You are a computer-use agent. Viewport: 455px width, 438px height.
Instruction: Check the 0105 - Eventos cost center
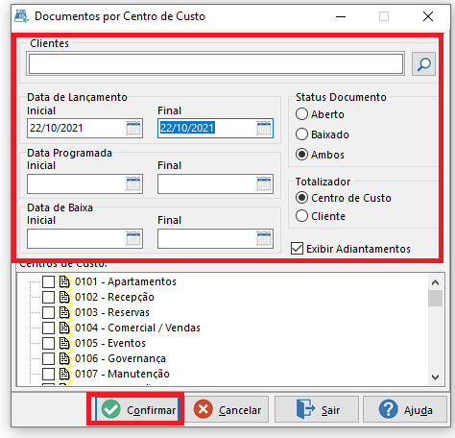[x=48, y=343]
